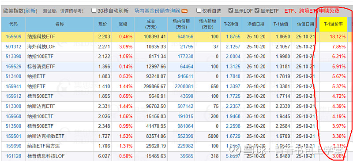Open net value 1.3397
The height and width of the screenshot is (161, 353).
coord(233,86)
